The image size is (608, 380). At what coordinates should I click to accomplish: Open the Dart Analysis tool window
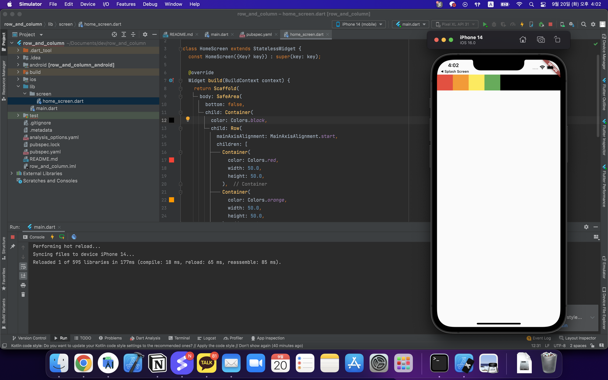(145, 338)
